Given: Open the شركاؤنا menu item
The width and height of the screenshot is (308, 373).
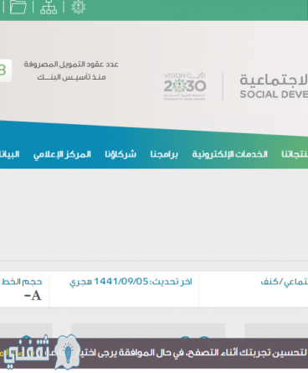Looking at the screenshot, I should 121,154.
